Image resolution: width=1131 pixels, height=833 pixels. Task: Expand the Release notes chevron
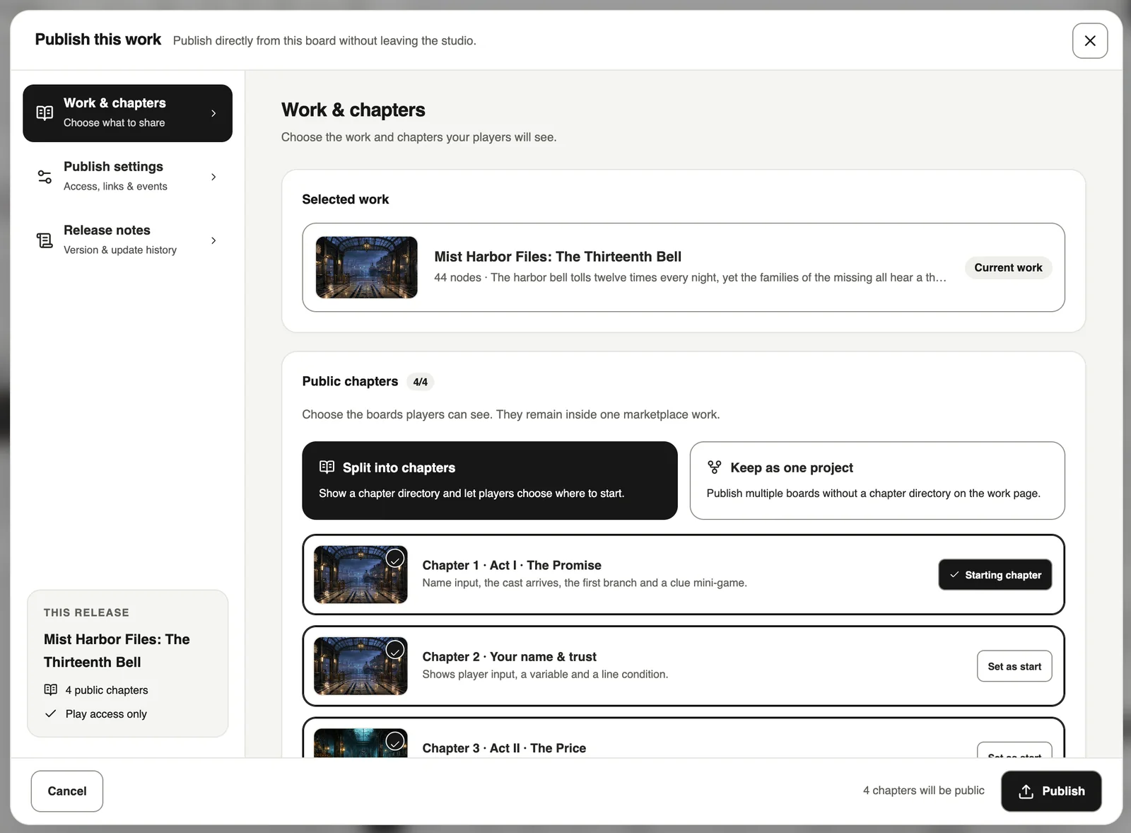(213, 240)
